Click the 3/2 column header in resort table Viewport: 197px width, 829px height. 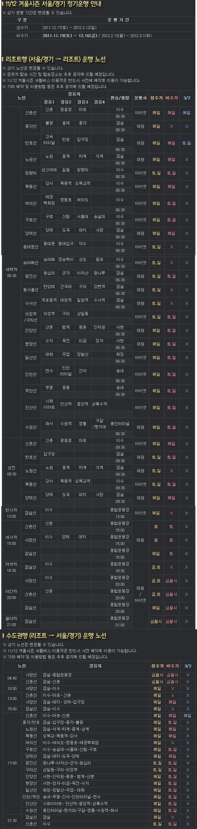tap(187, 98)
